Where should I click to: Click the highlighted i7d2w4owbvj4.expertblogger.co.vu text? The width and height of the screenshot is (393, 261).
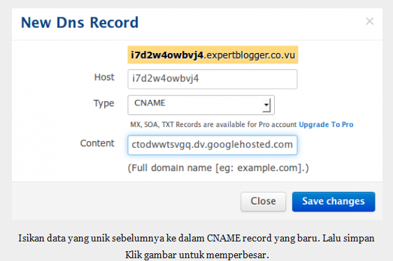pos(213,55)
